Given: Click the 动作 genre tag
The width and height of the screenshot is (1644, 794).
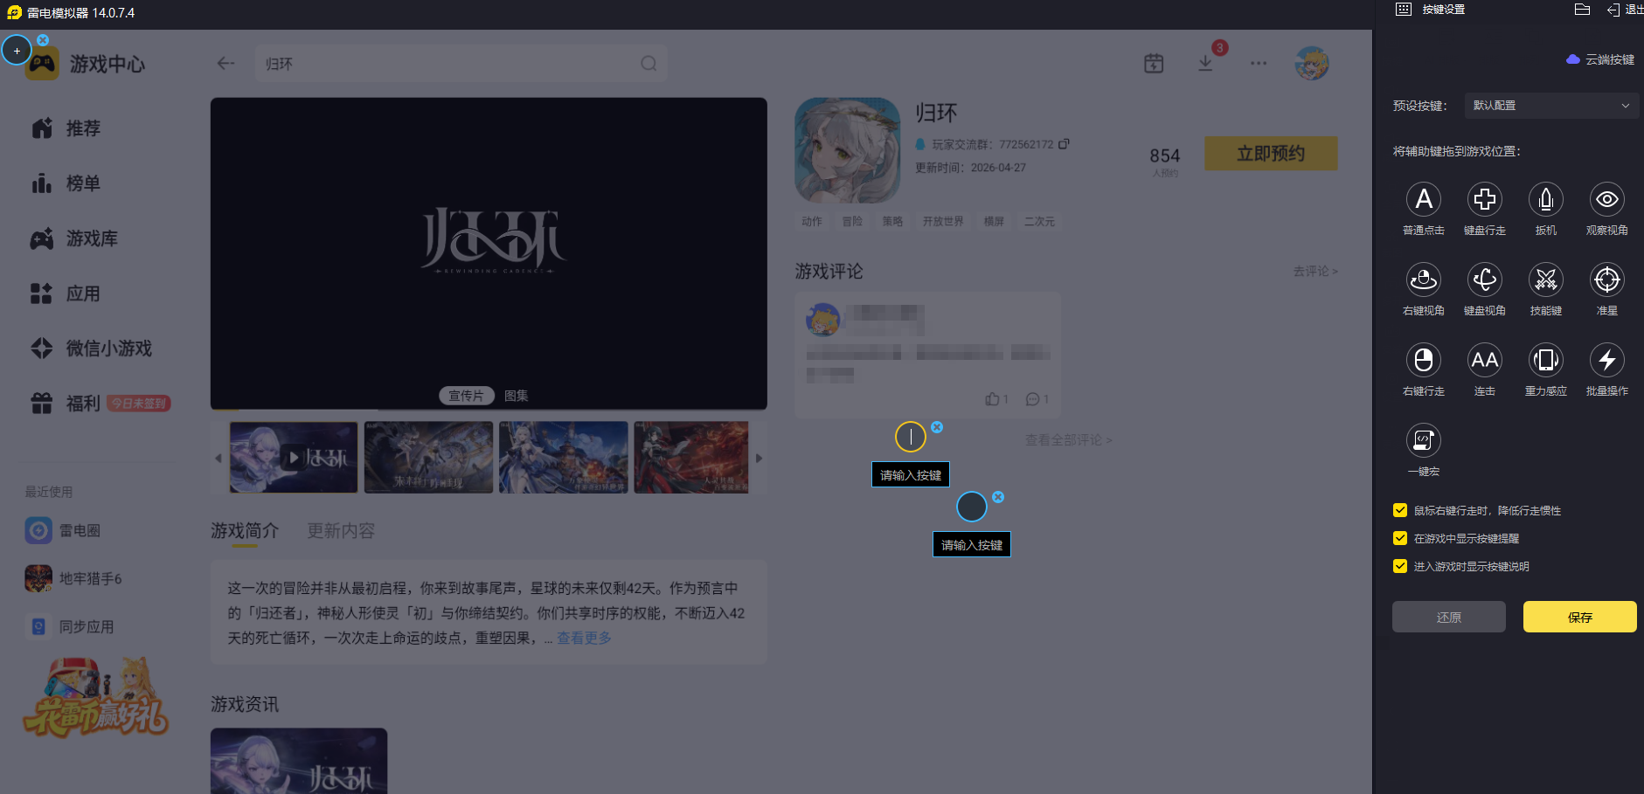Looking at the screenshot, I should pyautogui.click(x=812, y=222).
